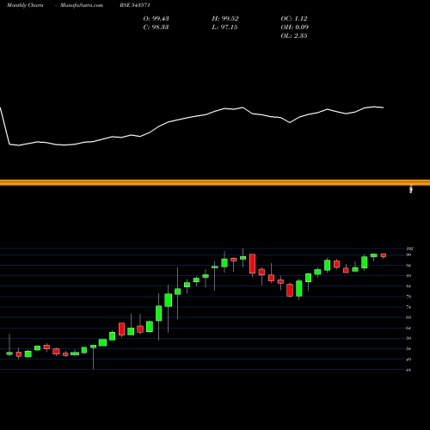Click the 'OC: 1.12' reading
The height and width of the screenshot is (430, 430).
294,19
